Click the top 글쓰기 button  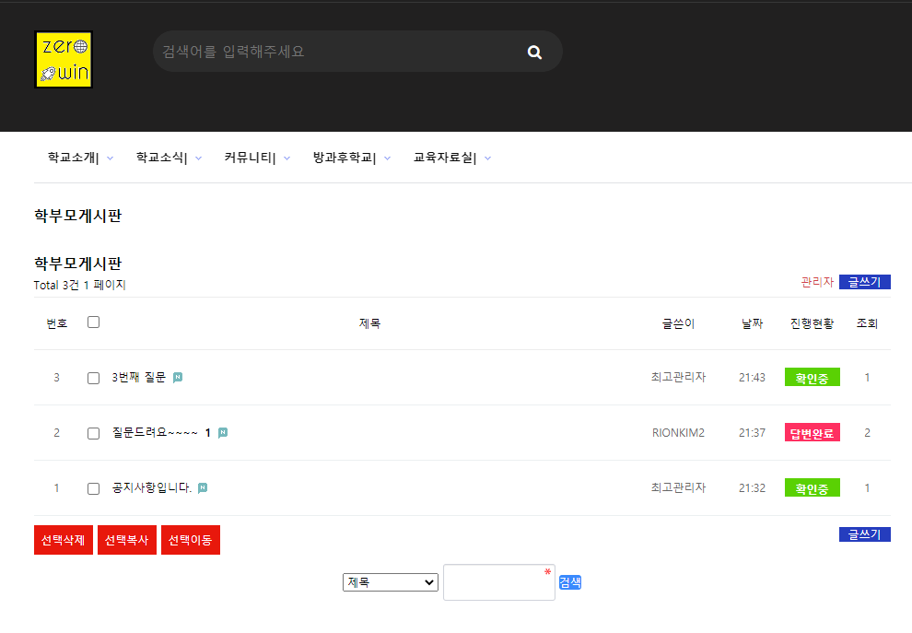click(865, 282)
